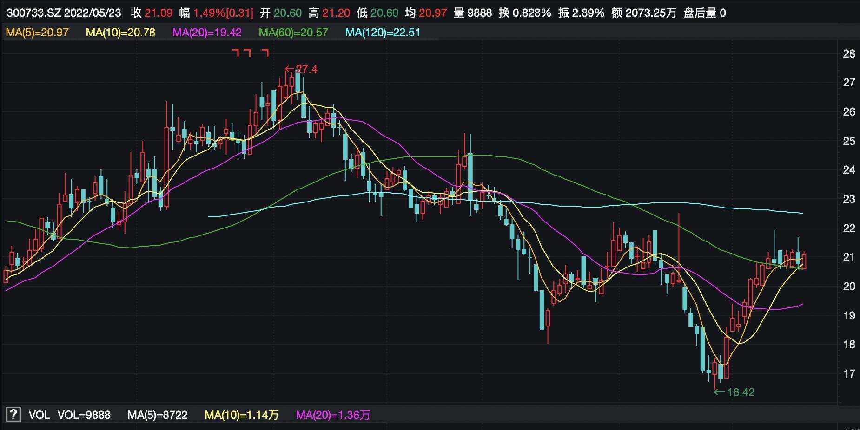Viewport: 860px width, 430px height.
Task: Click the 17 price axis label
Action: (x=849, y=374)
